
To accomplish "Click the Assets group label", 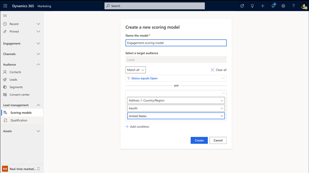I will (7, 131).
